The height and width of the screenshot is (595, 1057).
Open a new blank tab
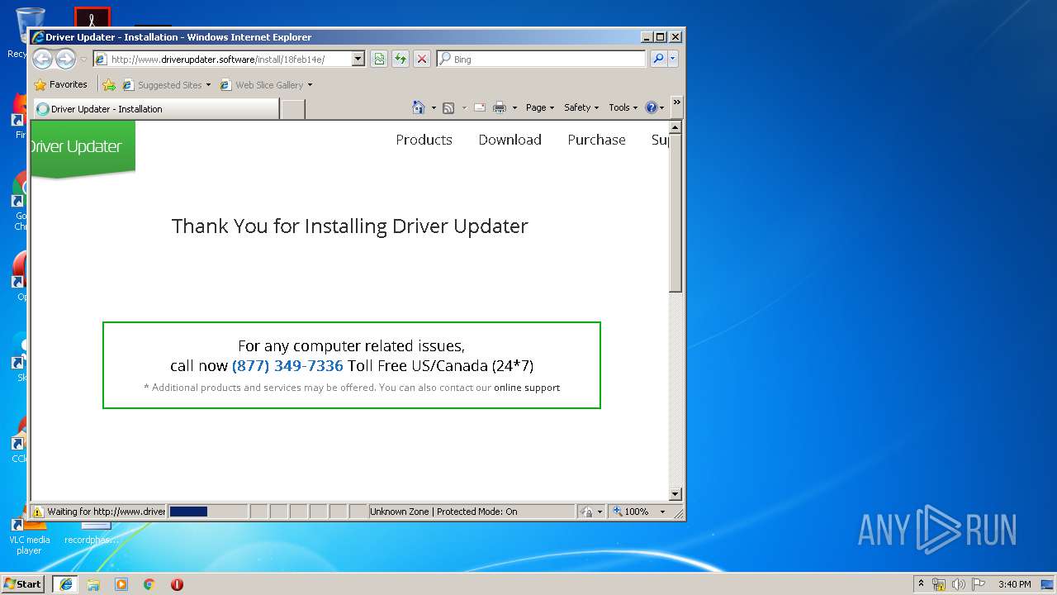(x=292, y=108)
